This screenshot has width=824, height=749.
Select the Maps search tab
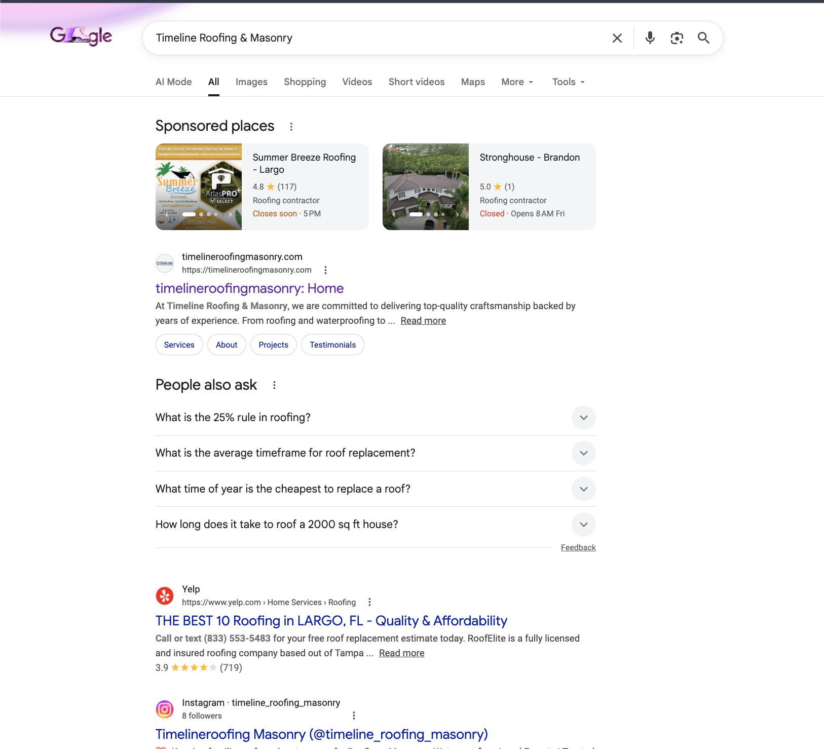point(472,82)
